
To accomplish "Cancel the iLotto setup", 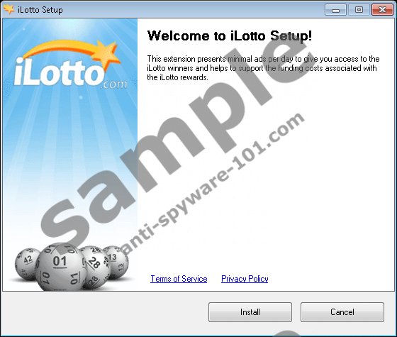I will click(342, 312).
